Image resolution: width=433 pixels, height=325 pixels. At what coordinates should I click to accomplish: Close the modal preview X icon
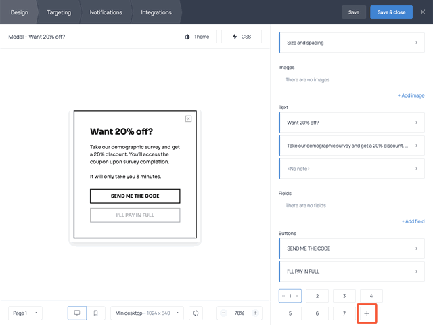coord(188,118)
